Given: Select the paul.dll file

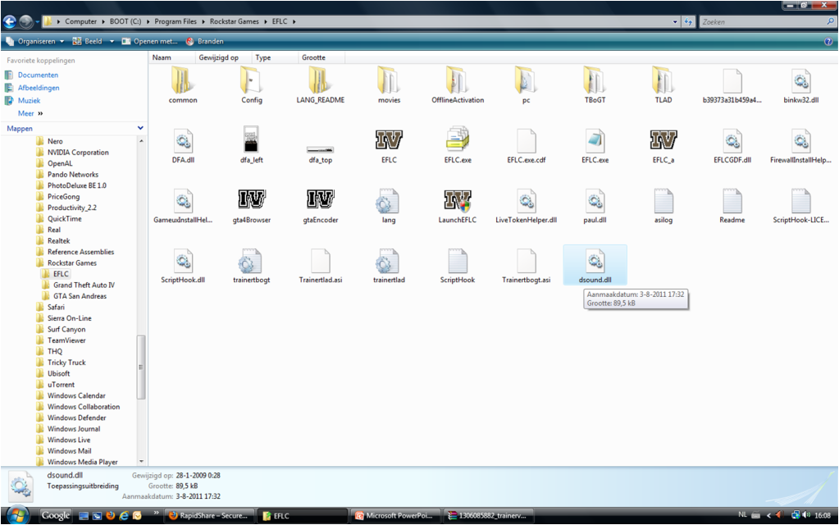Looking at the screenshot, I should click(595, 206).
